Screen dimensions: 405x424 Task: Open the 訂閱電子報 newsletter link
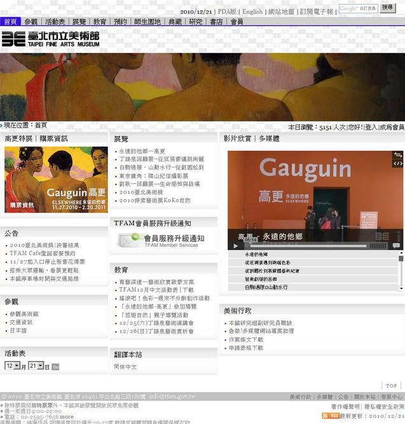point(317,11)
